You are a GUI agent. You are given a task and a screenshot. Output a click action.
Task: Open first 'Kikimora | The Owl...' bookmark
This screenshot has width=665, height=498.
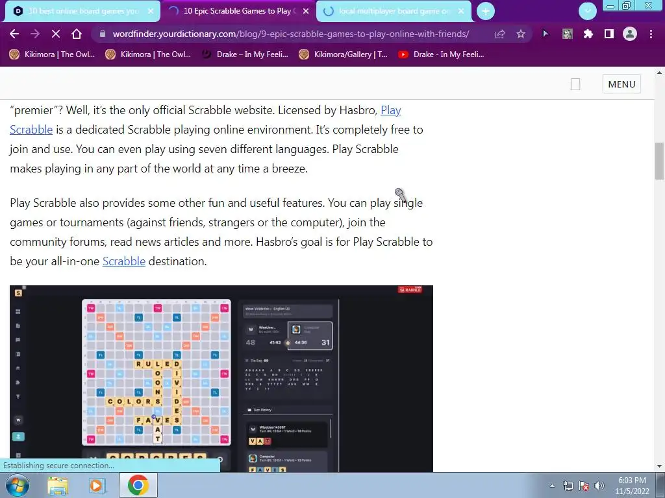pos(52,54)
